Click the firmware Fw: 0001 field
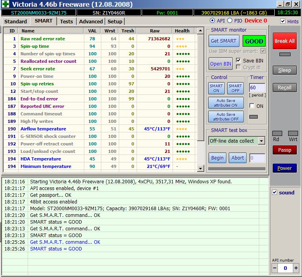The image size is (302, 277). [167, 13]
